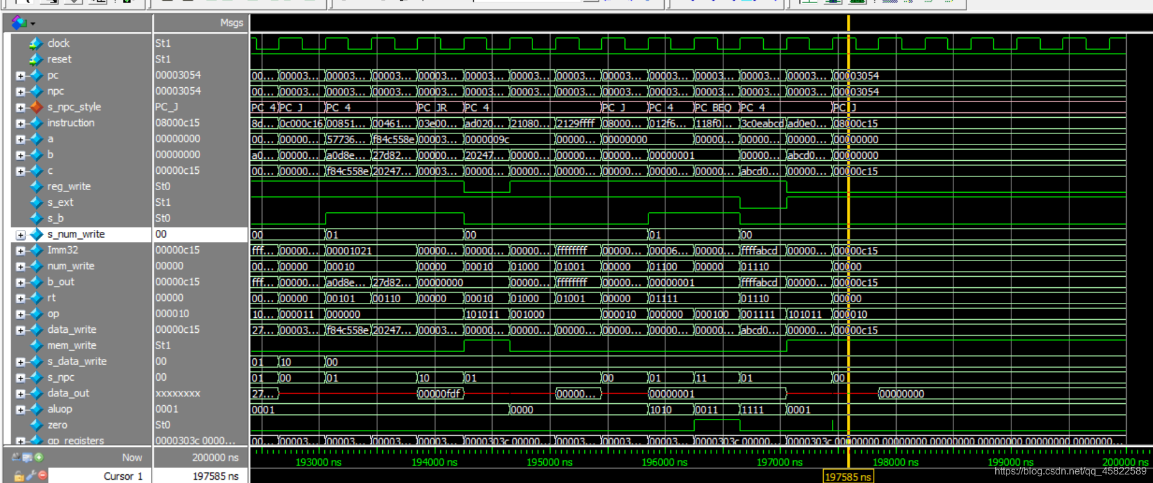
Task: Expand the s_npc signal
Action: pyautogui.click(x=21, y=378)
